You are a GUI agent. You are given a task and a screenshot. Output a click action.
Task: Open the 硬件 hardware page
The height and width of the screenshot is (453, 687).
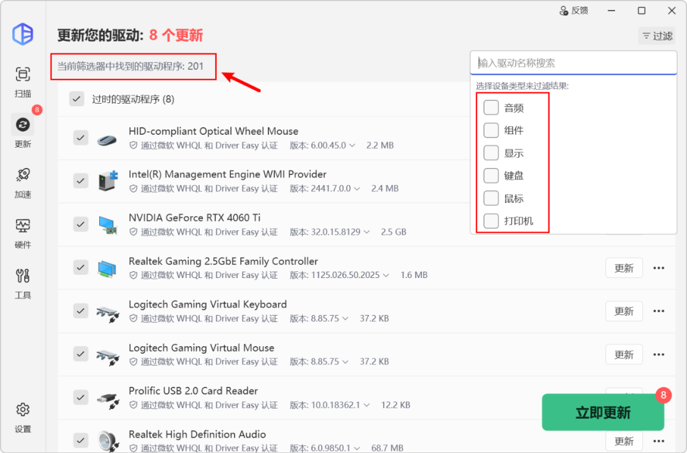pyautogui.click(x=23, y=233)
